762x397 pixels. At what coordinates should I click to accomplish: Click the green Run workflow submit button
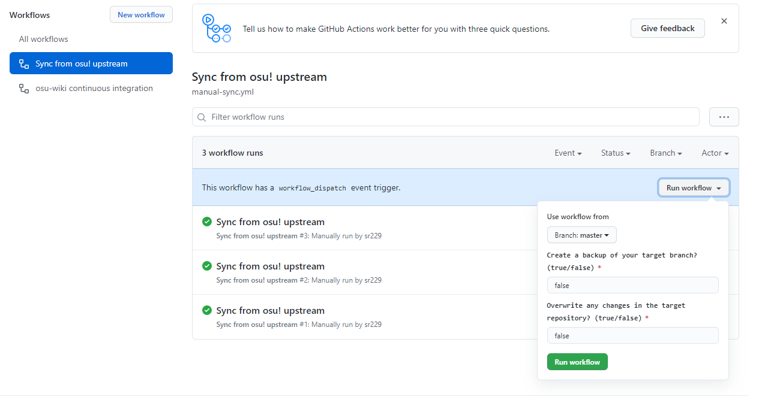pos(577,362)
